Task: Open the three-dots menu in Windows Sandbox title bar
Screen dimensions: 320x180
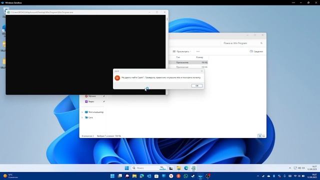Action: pyautogui.click(x=293, y=2)
